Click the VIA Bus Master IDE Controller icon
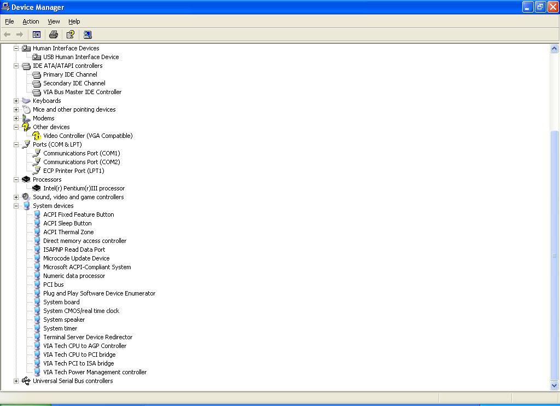The height and width of the screenshot is (406, 560). pos(37,92)
